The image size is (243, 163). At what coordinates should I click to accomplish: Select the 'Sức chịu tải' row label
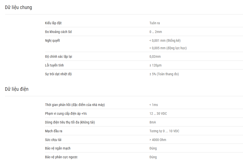pyautogui.click(x=53, y=140)
